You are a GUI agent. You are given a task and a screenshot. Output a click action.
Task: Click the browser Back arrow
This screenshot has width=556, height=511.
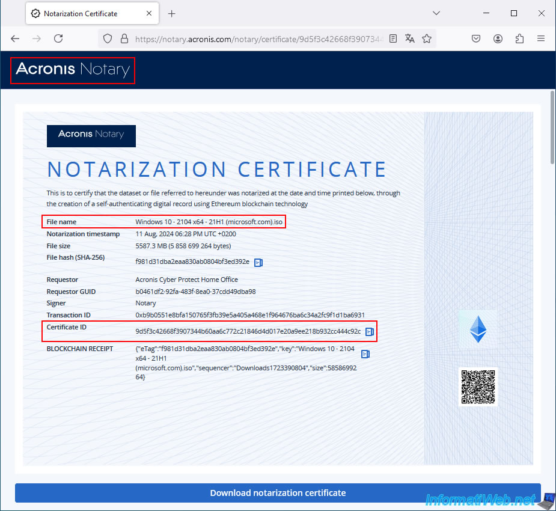[x=15, y=38]
